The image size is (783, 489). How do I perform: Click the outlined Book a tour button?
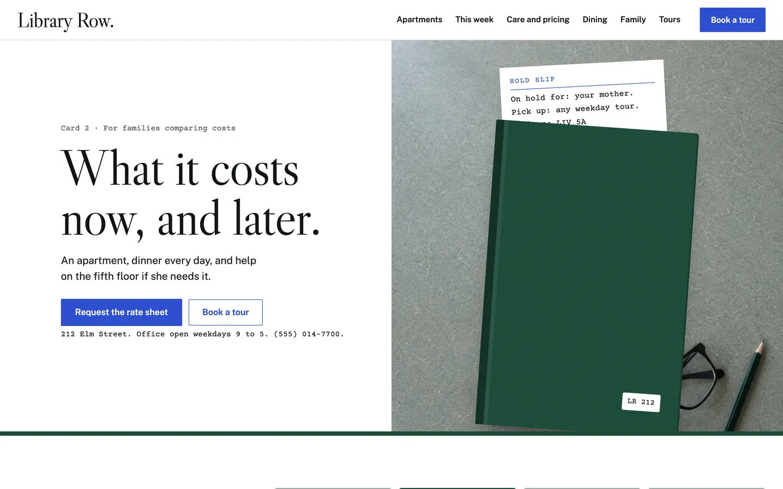226,312
